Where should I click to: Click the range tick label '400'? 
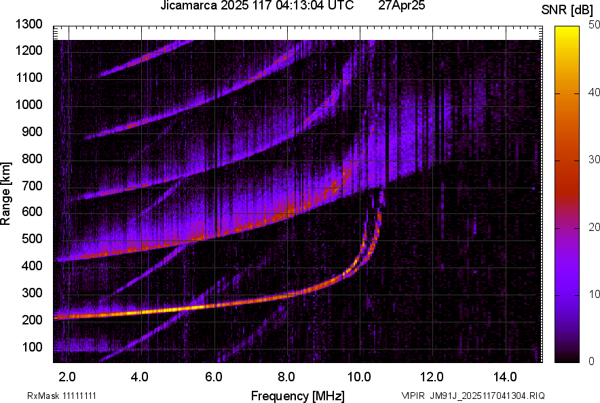(32, 266)
